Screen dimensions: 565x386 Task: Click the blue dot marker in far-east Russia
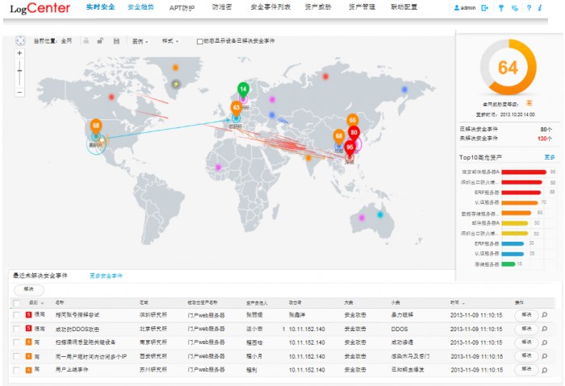pyautogui.click(x=404, y=89)
